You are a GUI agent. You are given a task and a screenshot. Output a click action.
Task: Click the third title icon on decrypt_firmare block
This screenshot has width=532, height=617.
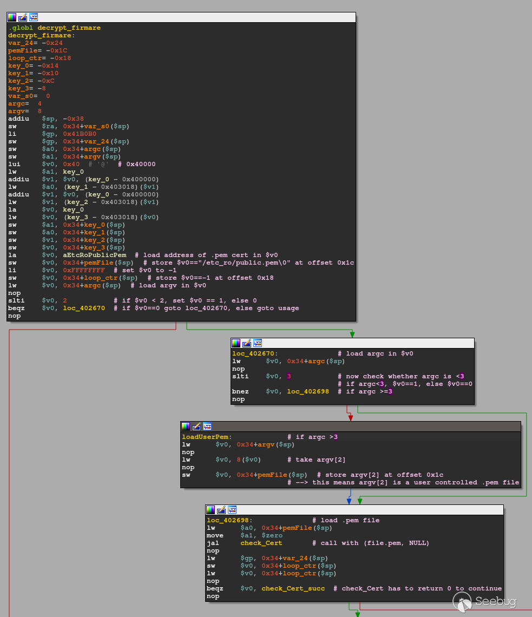coord(34,17)
